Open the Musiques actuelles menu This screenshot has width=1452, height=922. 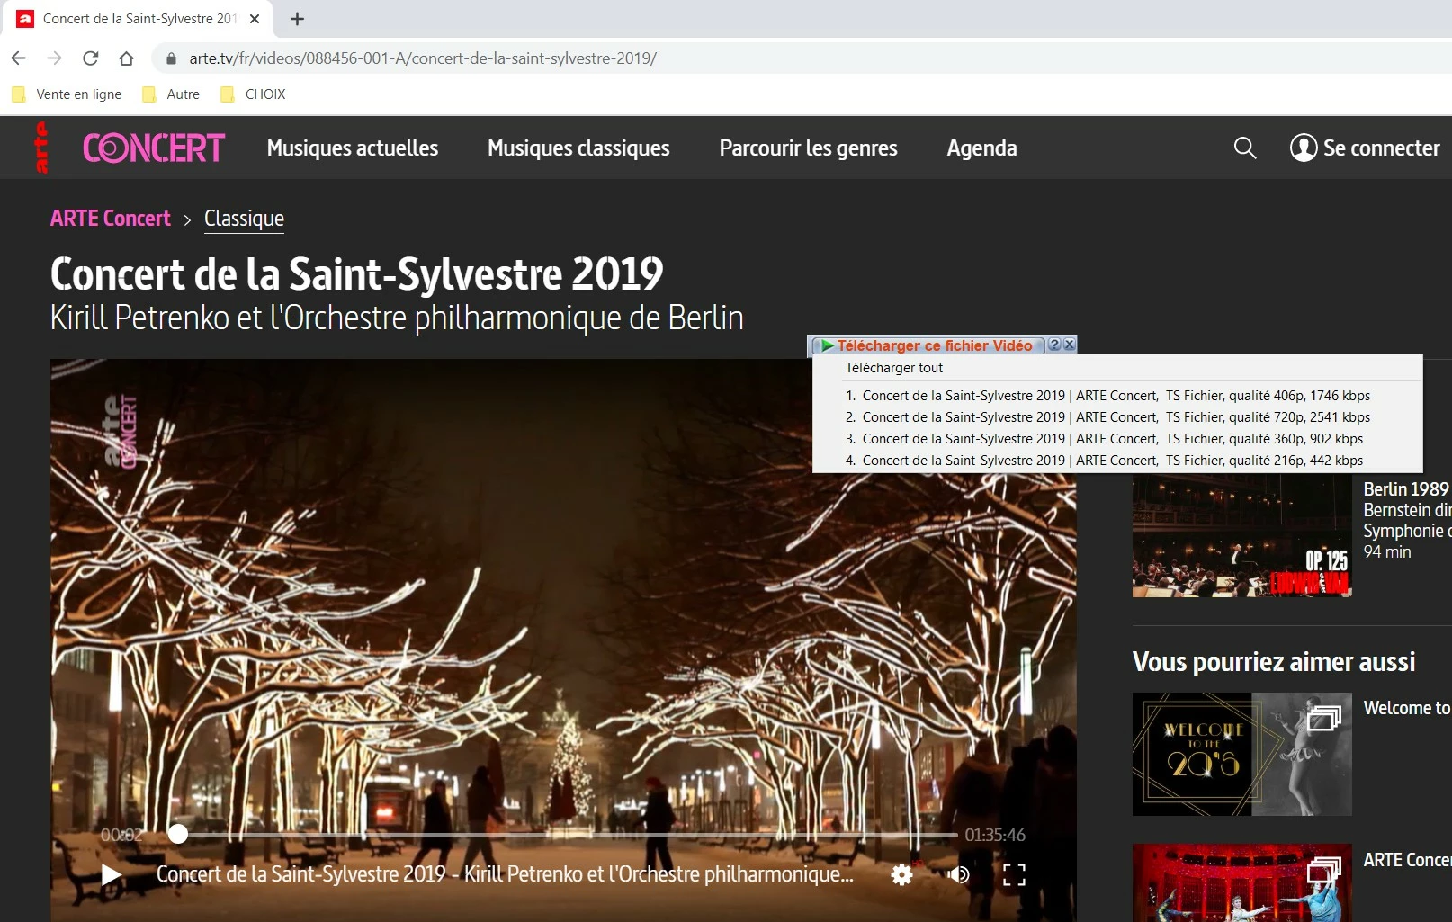tap(353, 148)
